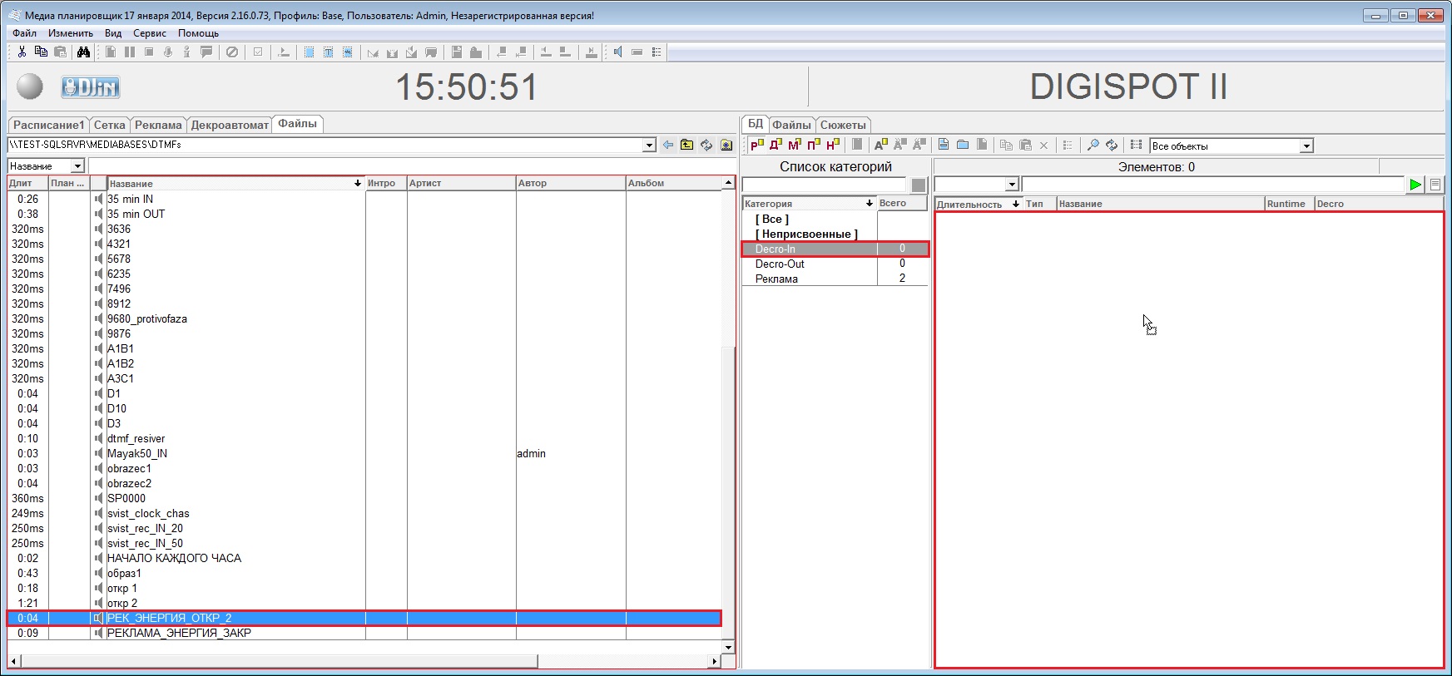1452x676 pixels.
Task: Sort by "Длительность" column header
Action: pyautogui.click(x=979, y=204)
